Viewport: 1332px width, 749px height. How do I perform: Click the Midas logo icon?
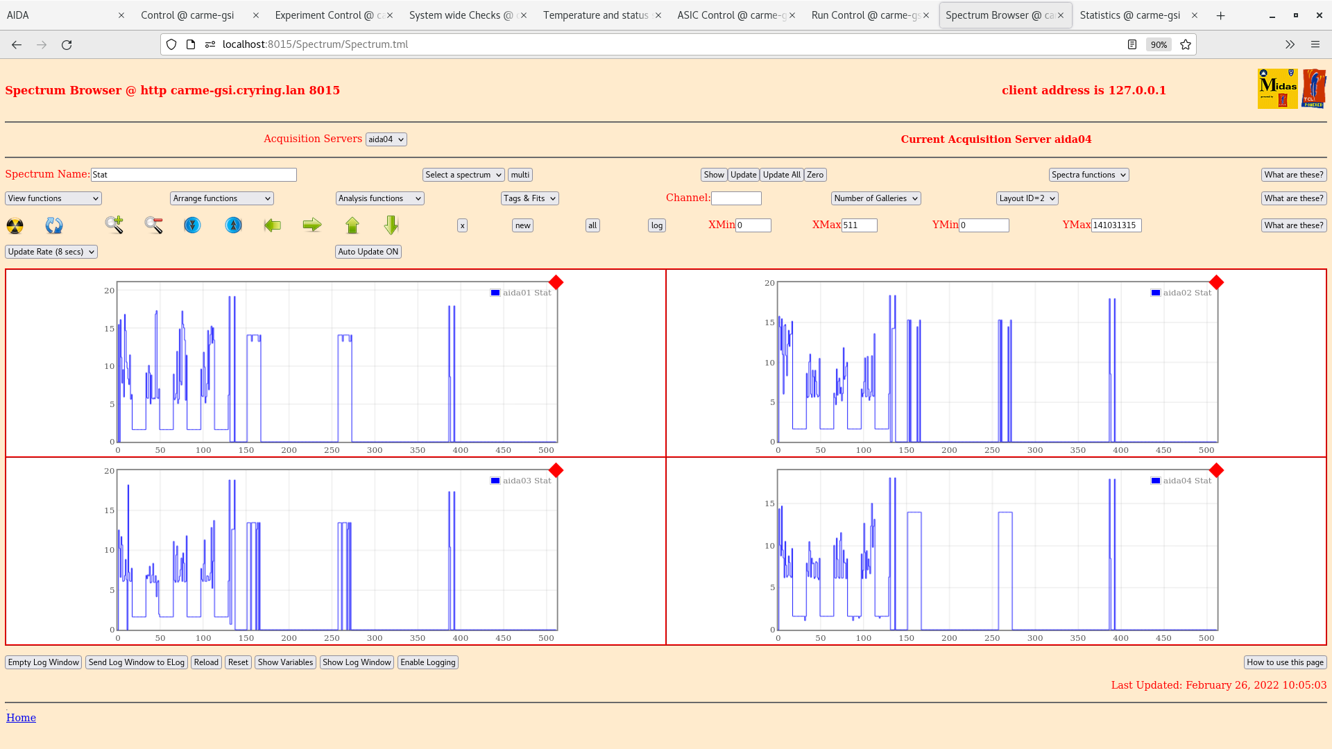(x=1277, y=89)
